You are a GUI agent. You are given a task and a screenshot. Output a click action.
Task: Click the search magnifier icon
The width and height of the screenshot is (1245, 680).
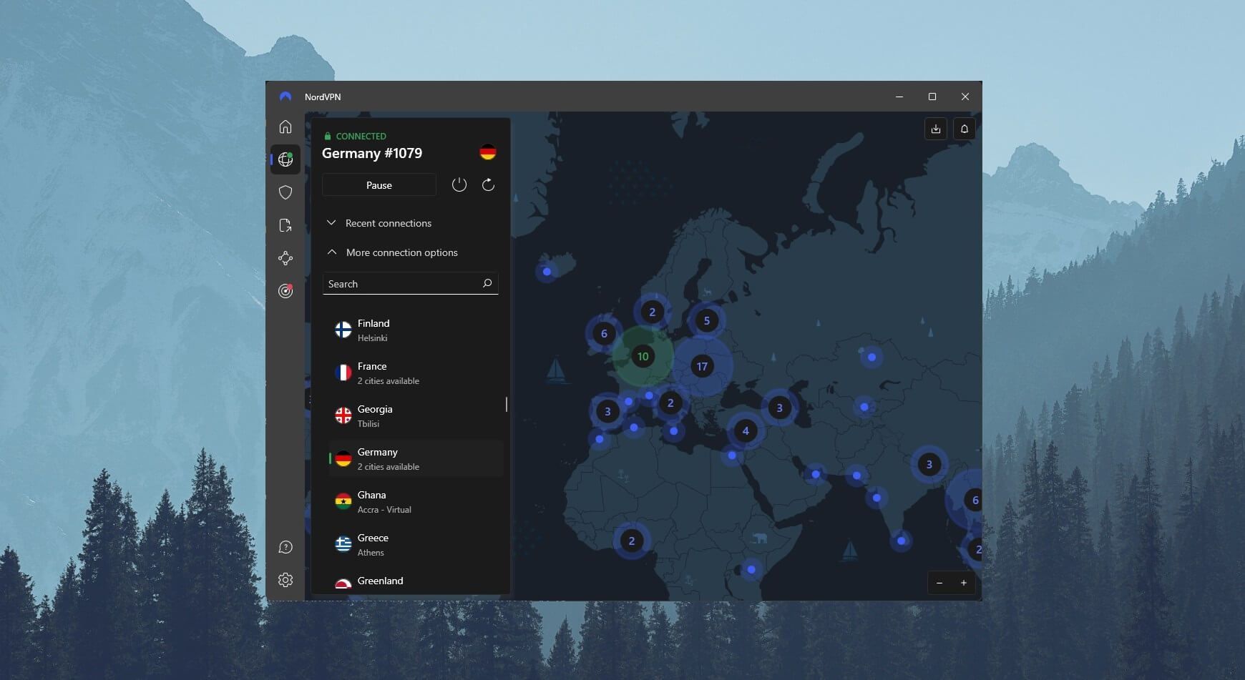(x=487, y=283)
